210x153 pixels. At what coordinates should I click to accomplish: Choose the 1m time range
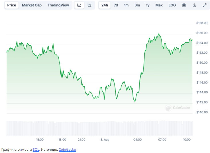pyautogui.click(x=126, y=5)
